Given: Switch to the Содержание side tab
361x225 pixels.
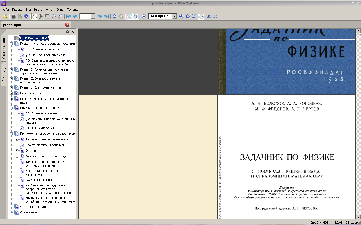Looking at the screenshot, I should pos(4,46).
